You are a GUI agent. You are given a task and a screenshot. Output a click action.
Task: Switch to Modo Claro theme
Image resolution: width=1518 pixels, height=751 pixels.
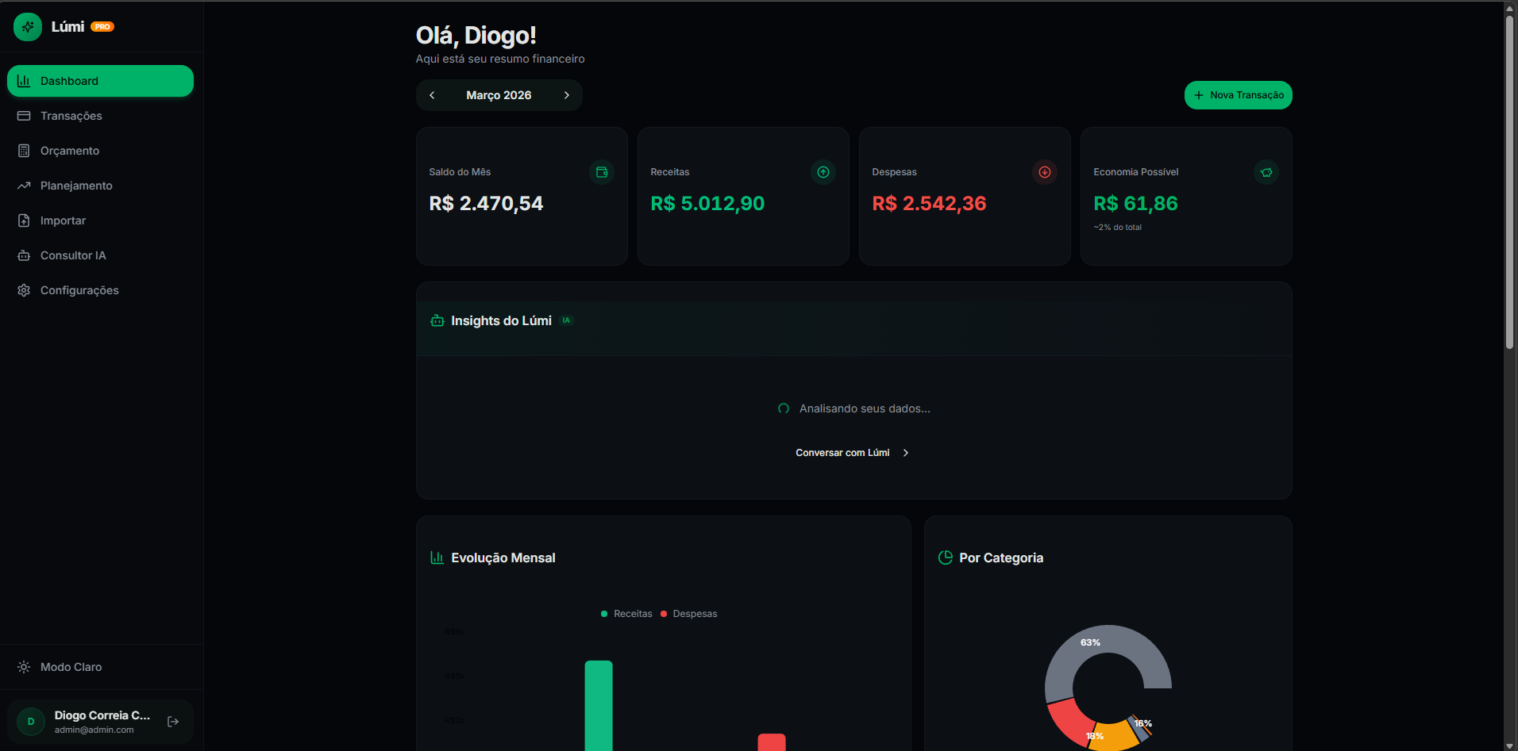pos(100,667)
